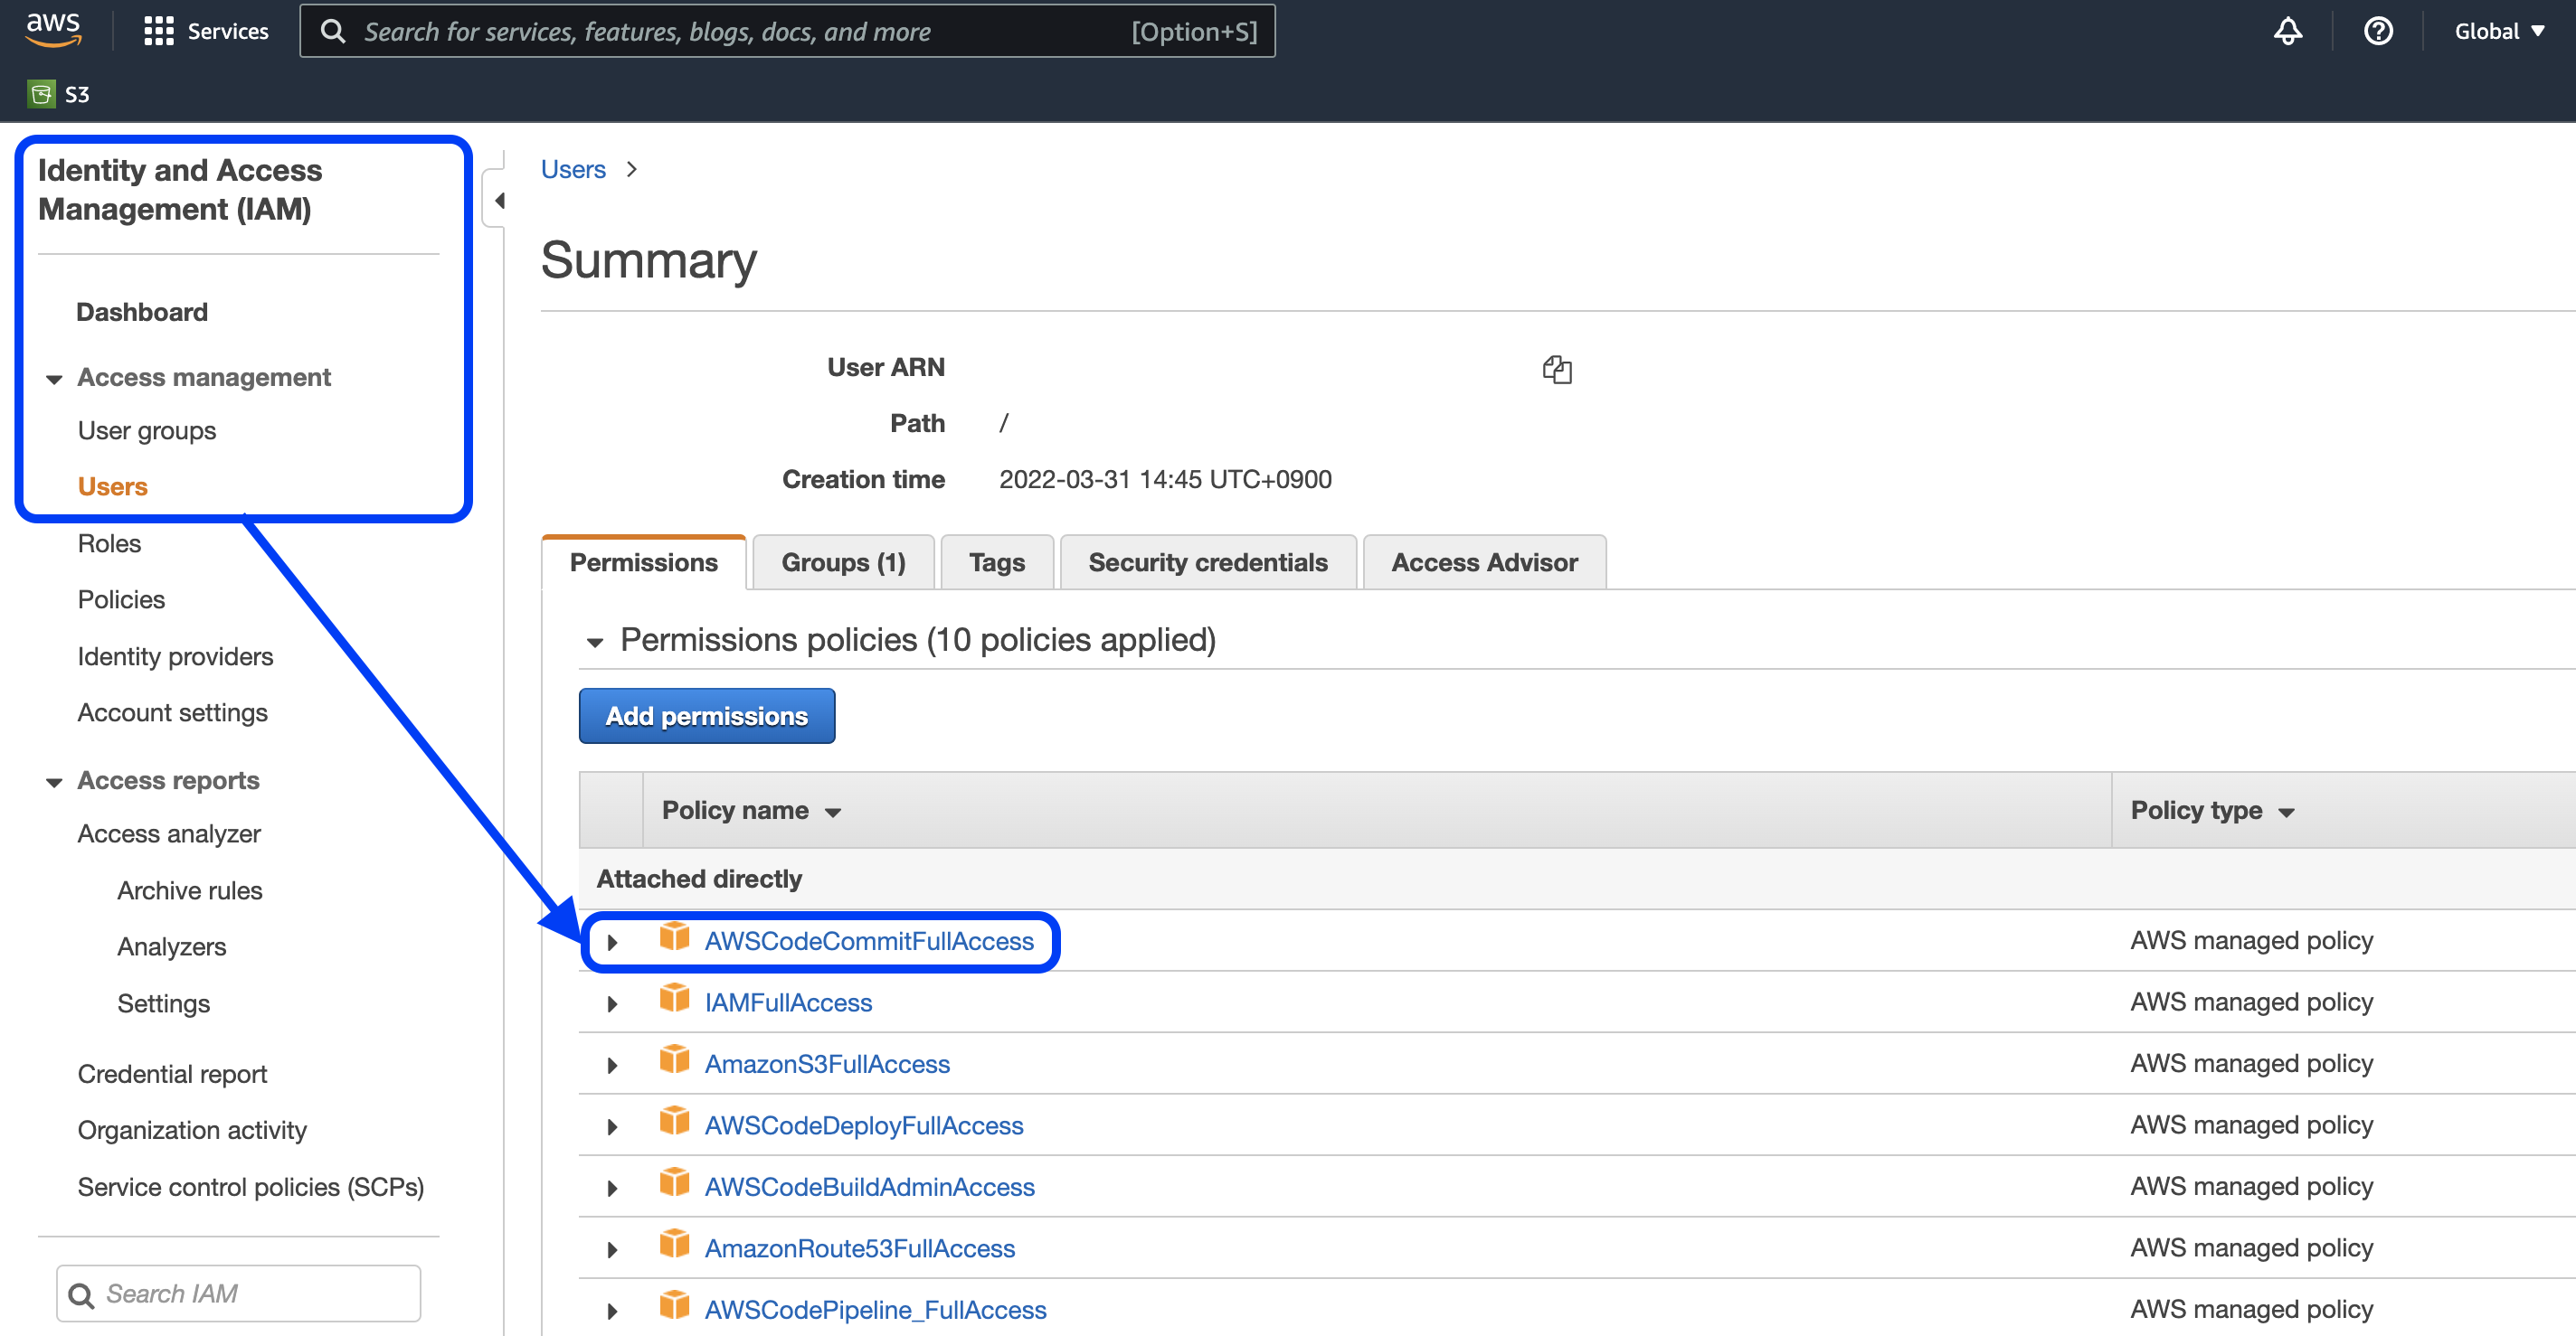Switch to the Groups (1) tab
This screenshot has width=2576, height=1336.
843,562
